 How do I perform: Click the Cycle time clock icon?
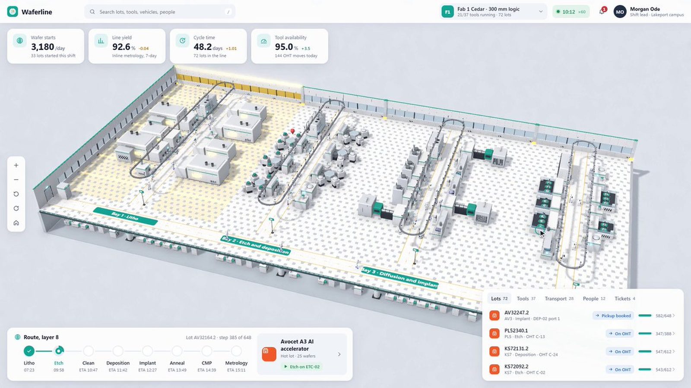tap(183, 41)
